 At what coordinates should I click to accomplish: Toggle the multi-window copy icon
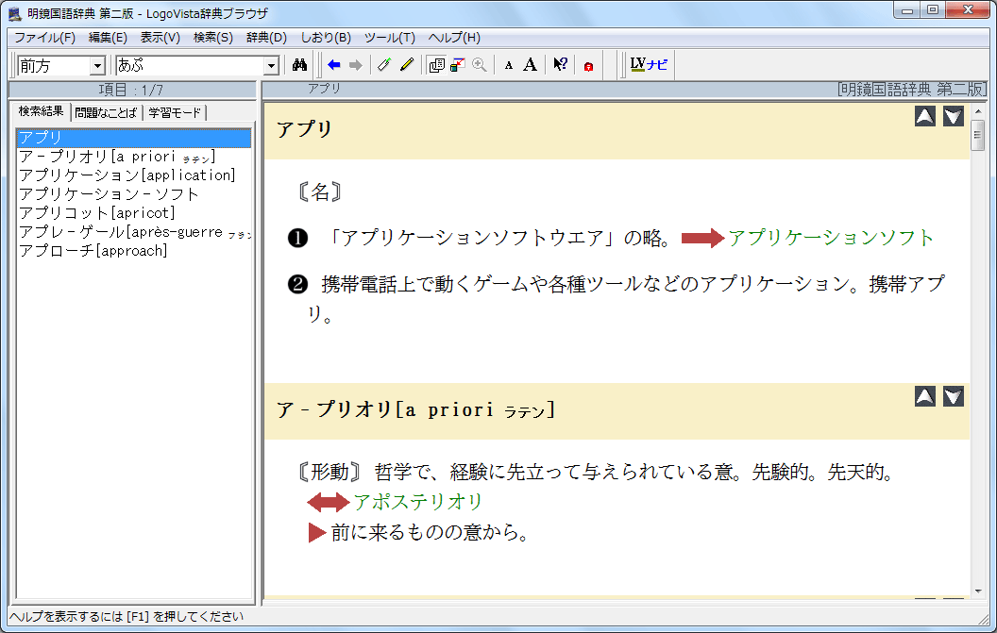coord(436,65)
